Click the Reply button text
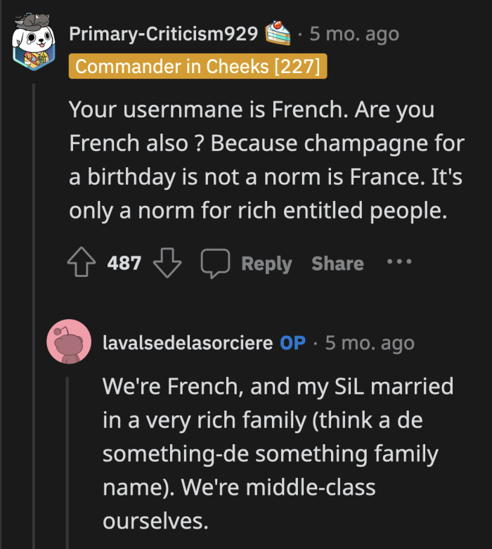This screenshot has height=549, width=492. pyautogui.click(x=266, y=264)
